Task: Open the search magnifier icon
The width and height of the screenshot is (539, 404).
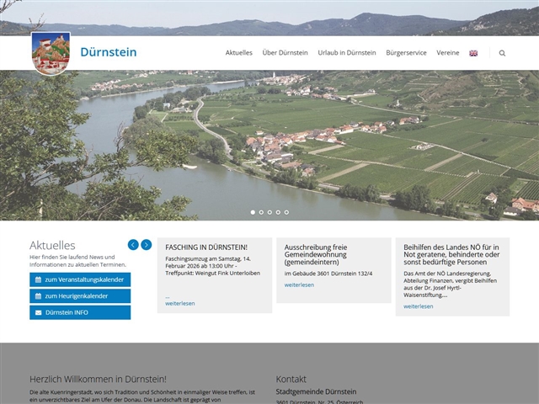Action: tap(502, 53)
